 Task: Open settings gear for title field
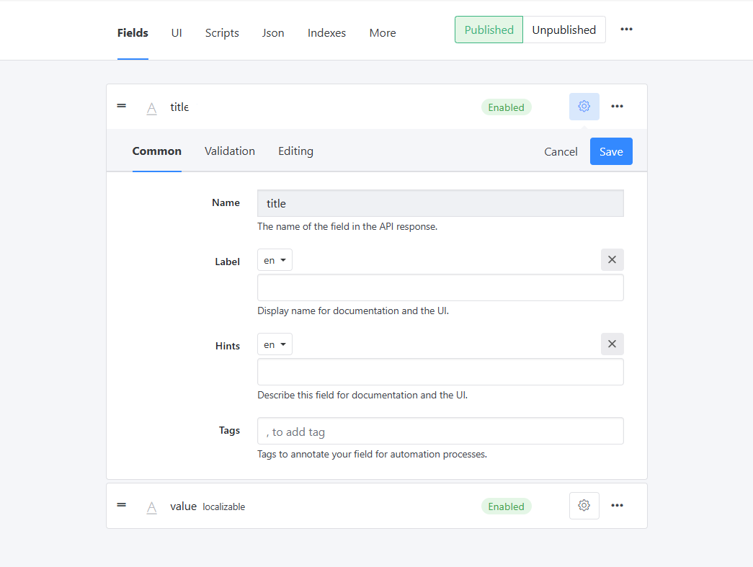(584, 107)
